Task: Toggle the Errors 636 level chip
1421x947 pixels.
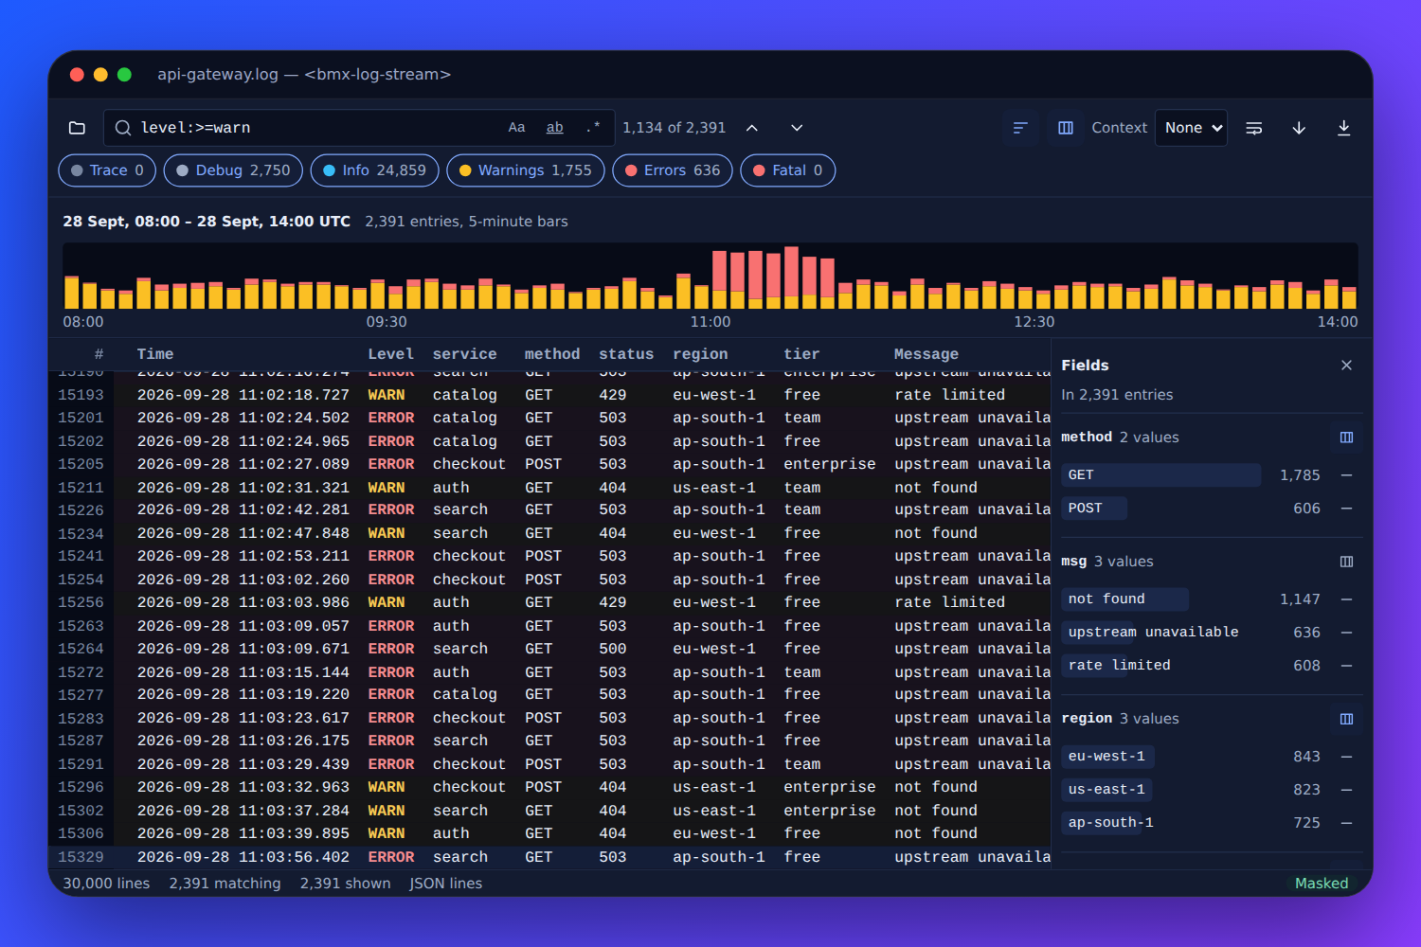Action: tap(672, 170)
